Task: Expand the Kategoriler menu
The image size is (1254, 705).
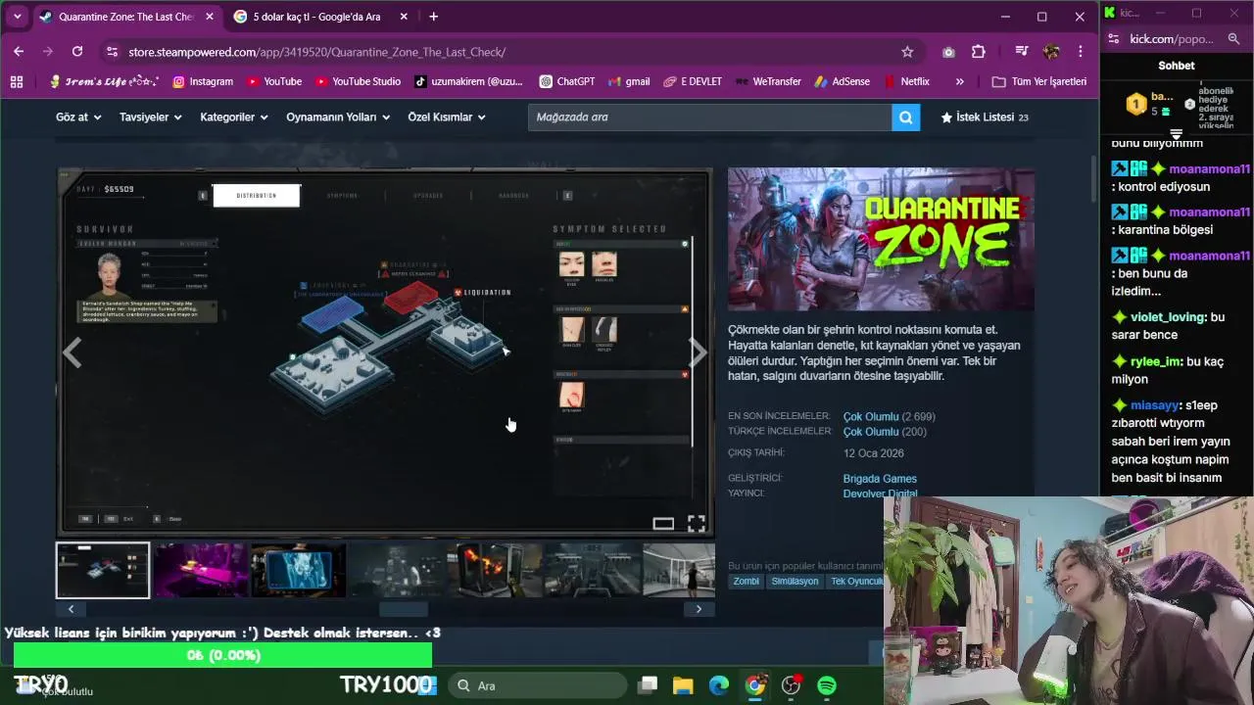Action: [x=234, y=117]
